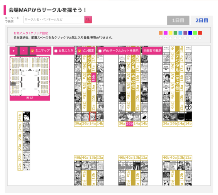Screen dimensions: 218x195
Task: Uncheck the ミニマップ checkbox
Action: pos(32,51)
